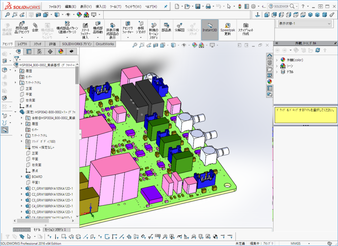This screenshot has width=338, height=246.
Task: Open the bill of materials (部品表) tool
Action: point(166,28)
